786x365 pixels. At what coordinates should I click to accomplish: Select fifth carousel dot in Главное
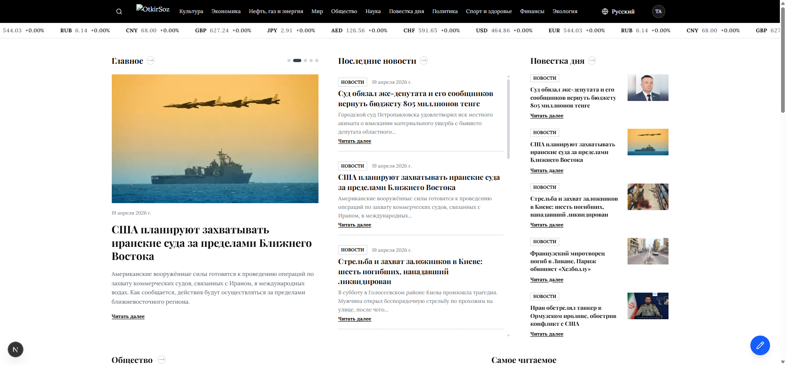click(317, 60)
